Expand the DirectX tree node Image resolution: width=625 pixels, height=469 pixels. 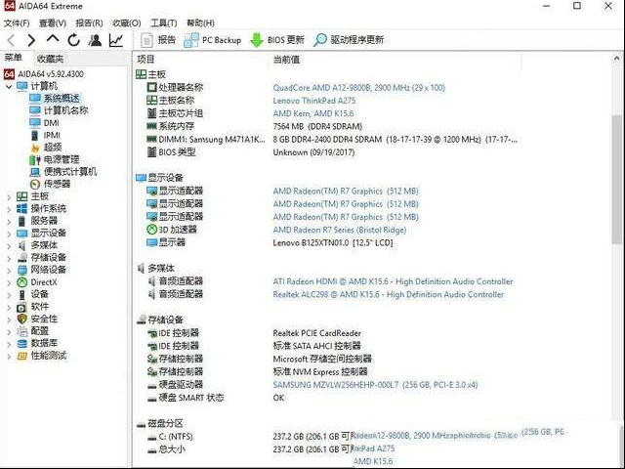[x=9, y=282]
